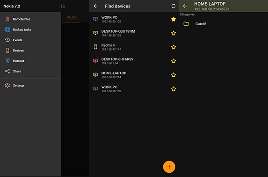Go back from Find devices screen
Screen dimensions: 268x177
[x=95, y=6]
